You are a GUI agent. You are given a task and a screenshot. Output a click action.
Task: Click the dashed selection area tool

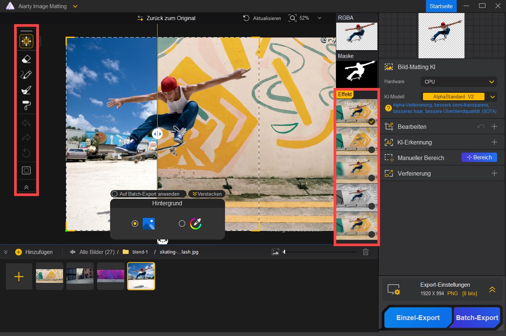pos(26,170)
